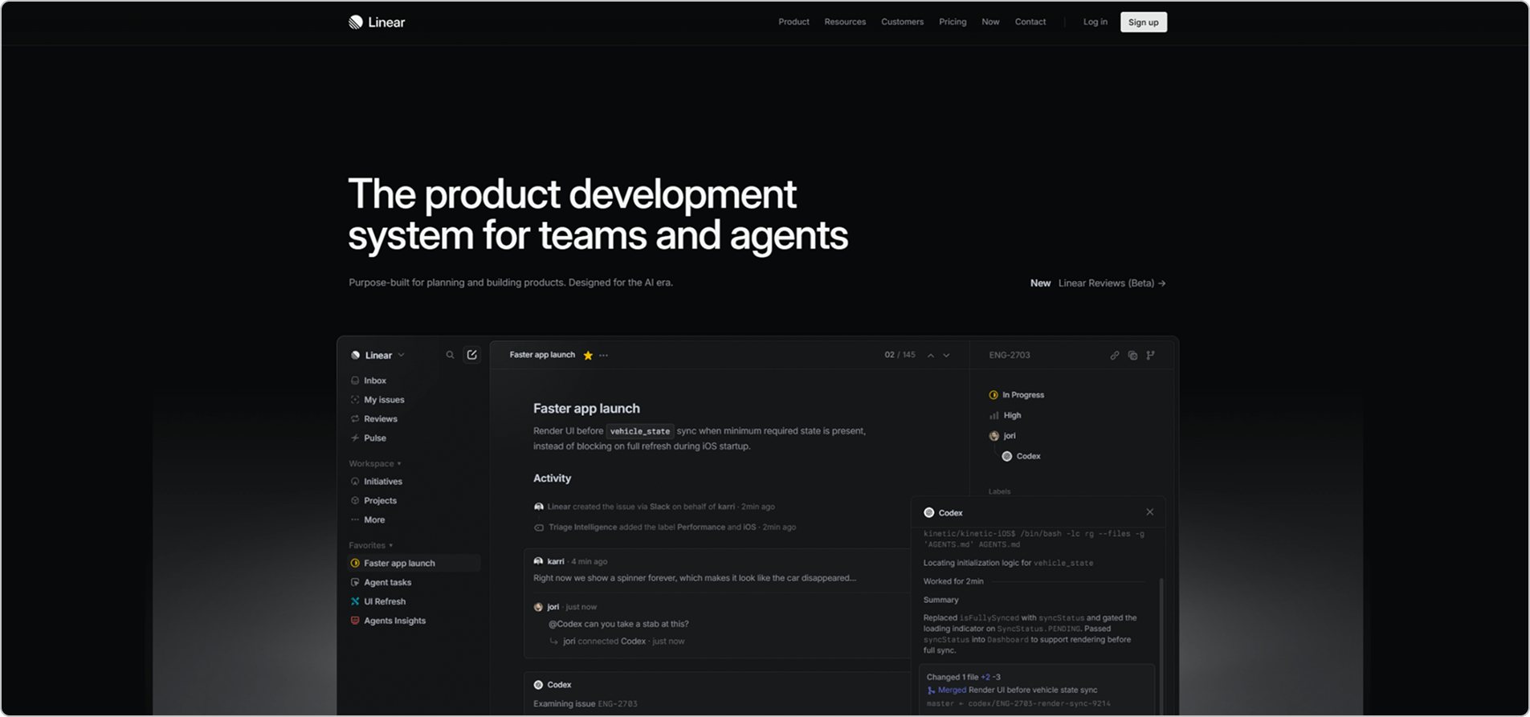
Task: Toggle the favorite star for Faster app launch
Action: click(x=588, y=356)
